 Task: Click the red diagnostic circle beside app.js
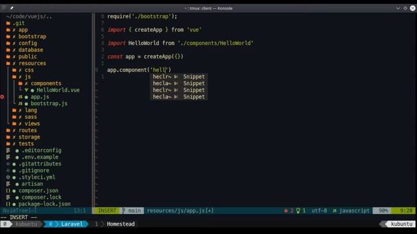point(2,97)
